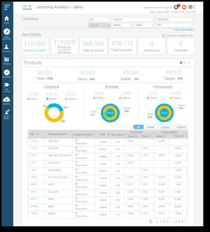Open PID link MR74

click(x=34, y=184)
